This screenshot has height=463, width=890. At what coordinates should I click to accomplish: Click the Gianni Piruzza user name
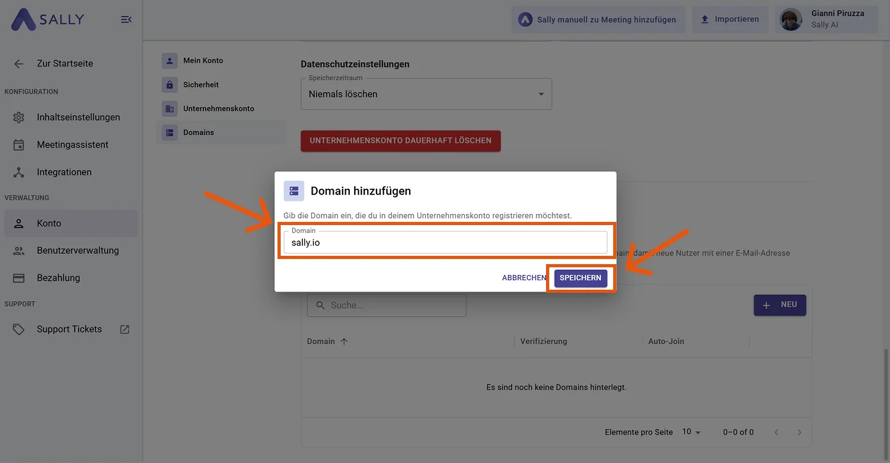[x=838, y=13]
